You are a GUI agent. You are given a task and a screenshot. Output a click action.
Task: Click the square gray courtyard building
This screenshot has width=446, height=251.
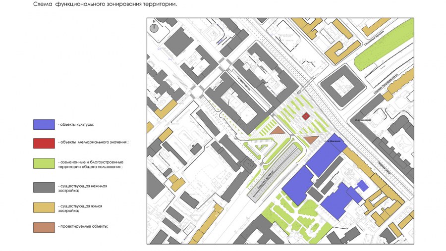pos(342,88)
